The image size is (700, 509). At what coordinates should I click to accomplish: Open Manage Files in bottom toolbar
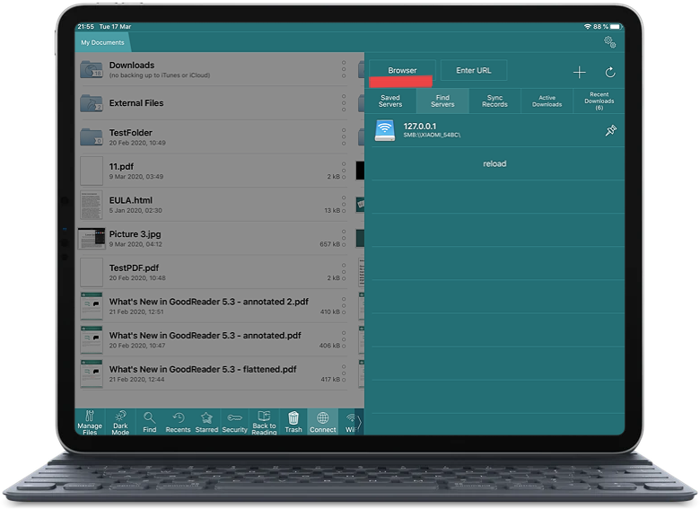[x=90, y=422]
